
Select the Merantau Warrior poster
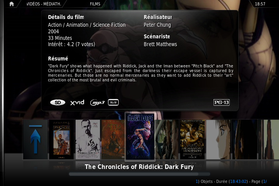tap(192, 139)
